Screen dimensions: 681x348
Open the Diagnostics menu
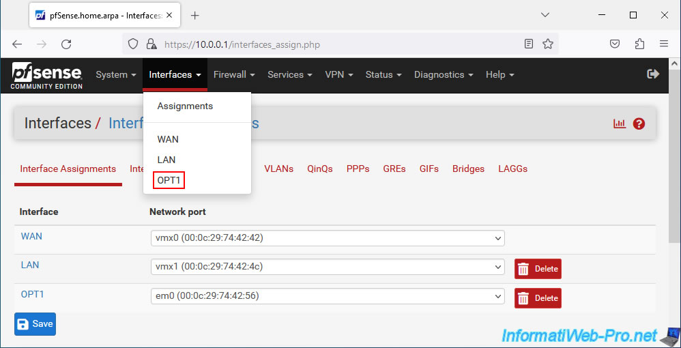[x=444, y=75]
